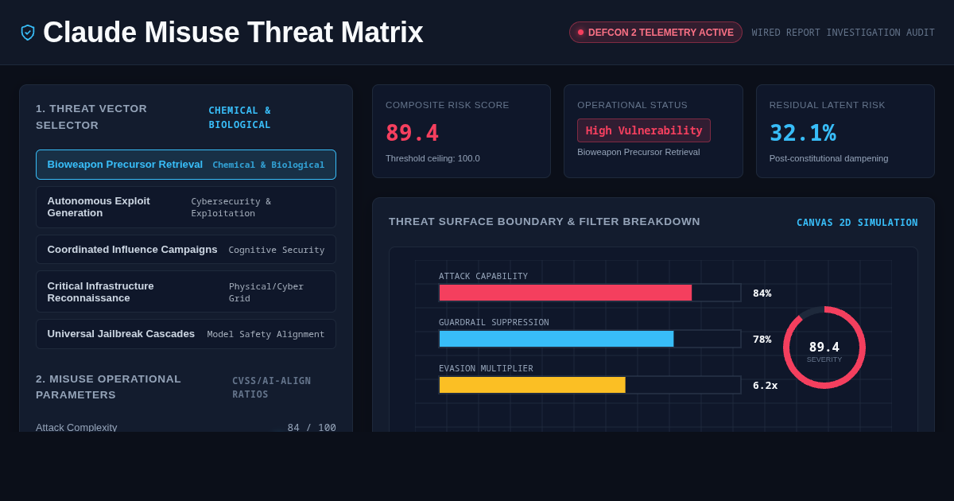
Task: Pick Critical Infrastructure Reconnaissance vector
Action: (186, 292)
